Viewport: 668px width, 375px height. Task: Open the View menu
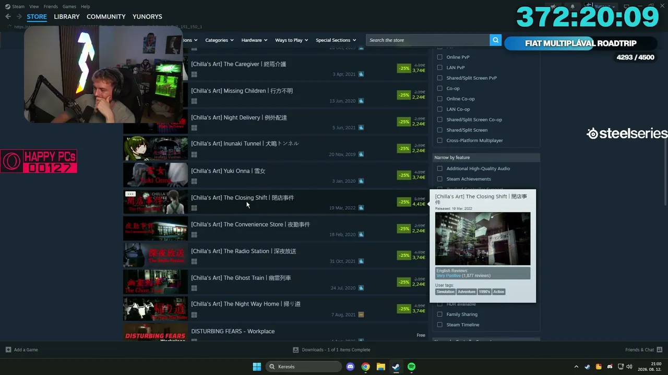tap(34, 7)
